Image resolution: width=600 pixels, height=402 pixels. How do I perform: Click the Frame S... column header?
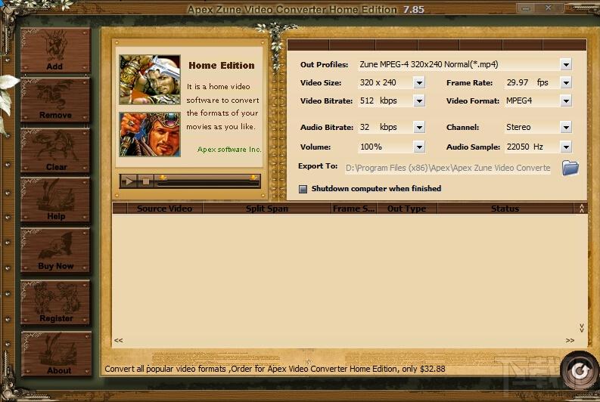pos(353,209)
